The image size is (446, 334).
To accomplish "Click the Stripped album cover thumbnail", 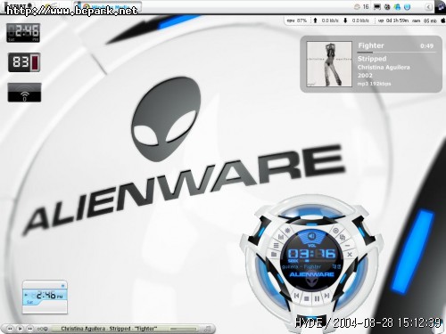I will click(329, 64).
